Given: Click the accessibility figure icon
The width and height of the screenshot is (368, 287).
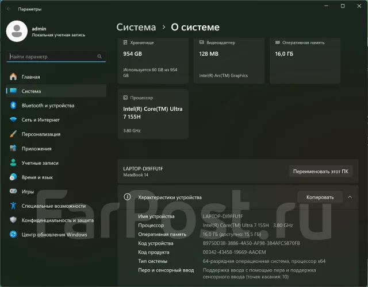Looking at the screenshot, I should pyautogui.click(x=13, y=205).
